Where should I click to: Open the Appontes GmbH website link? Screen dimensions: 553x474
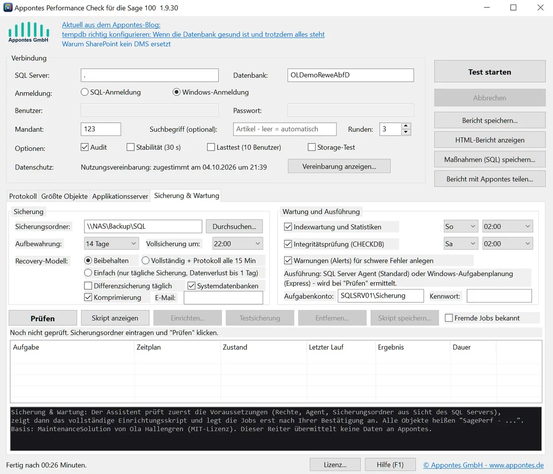pyautogui.click(x=483, y=465)
